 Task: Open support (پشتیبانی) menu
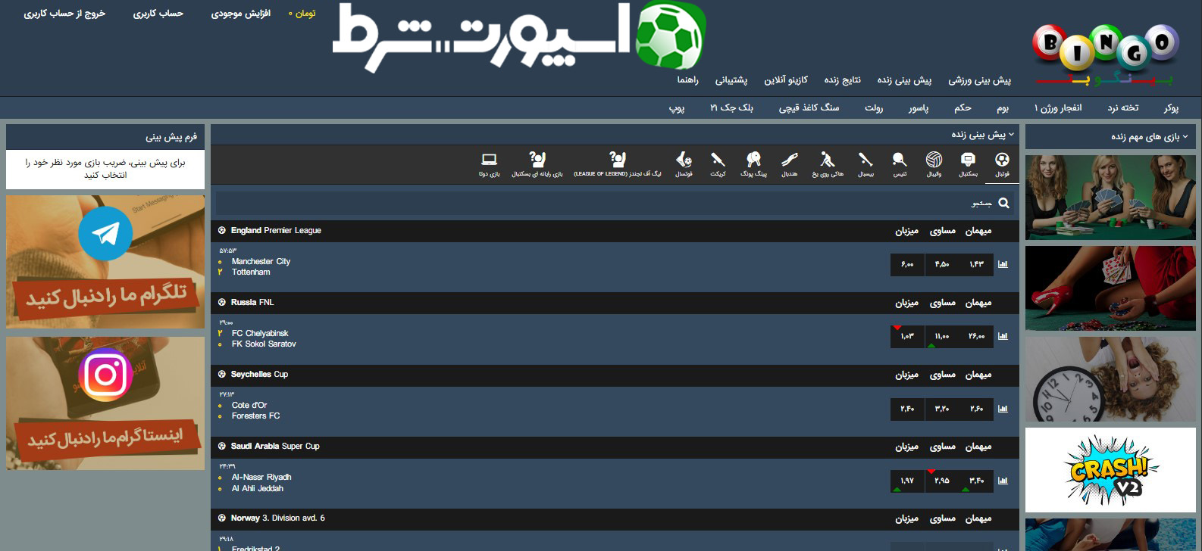pos(731,79)
